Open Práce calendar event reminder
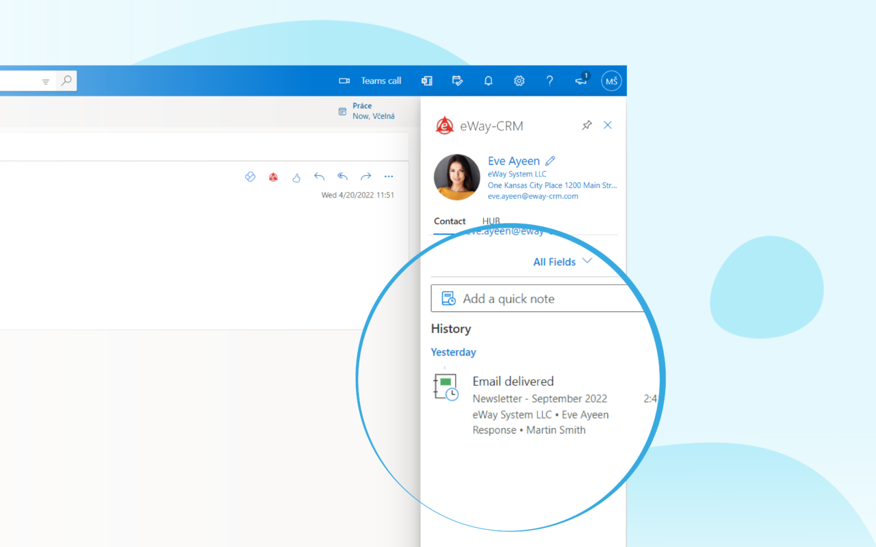876x547 pixels. [x=366, y=111]
